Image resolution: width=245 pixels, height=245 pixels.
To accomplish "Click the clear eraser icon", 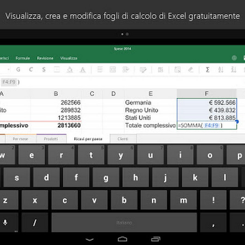I will [191, 69].
